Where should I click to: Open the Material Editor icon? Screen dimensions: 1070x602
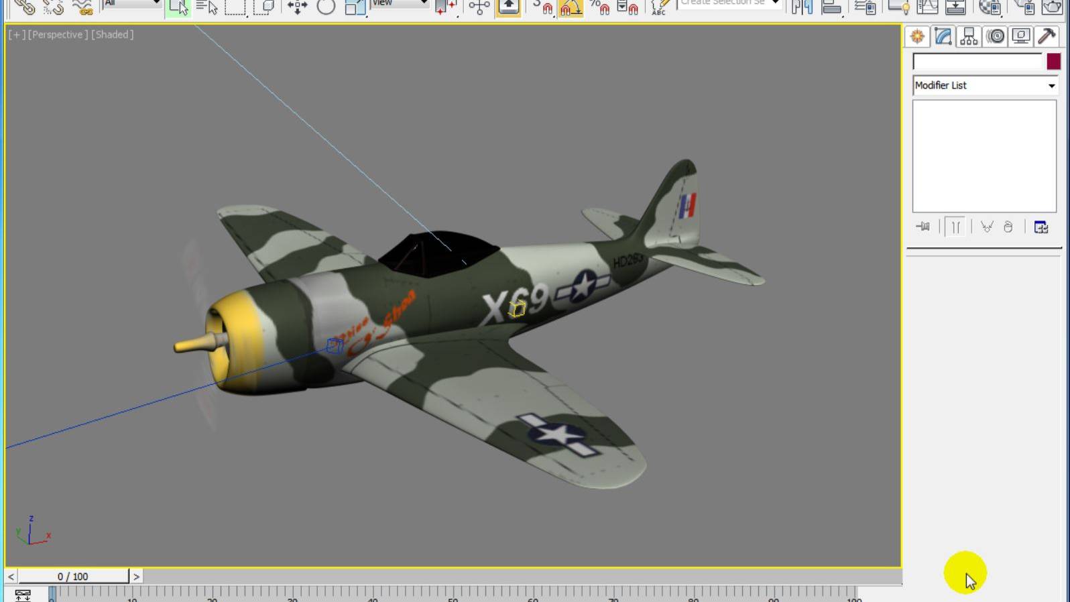tap(990, 7)
